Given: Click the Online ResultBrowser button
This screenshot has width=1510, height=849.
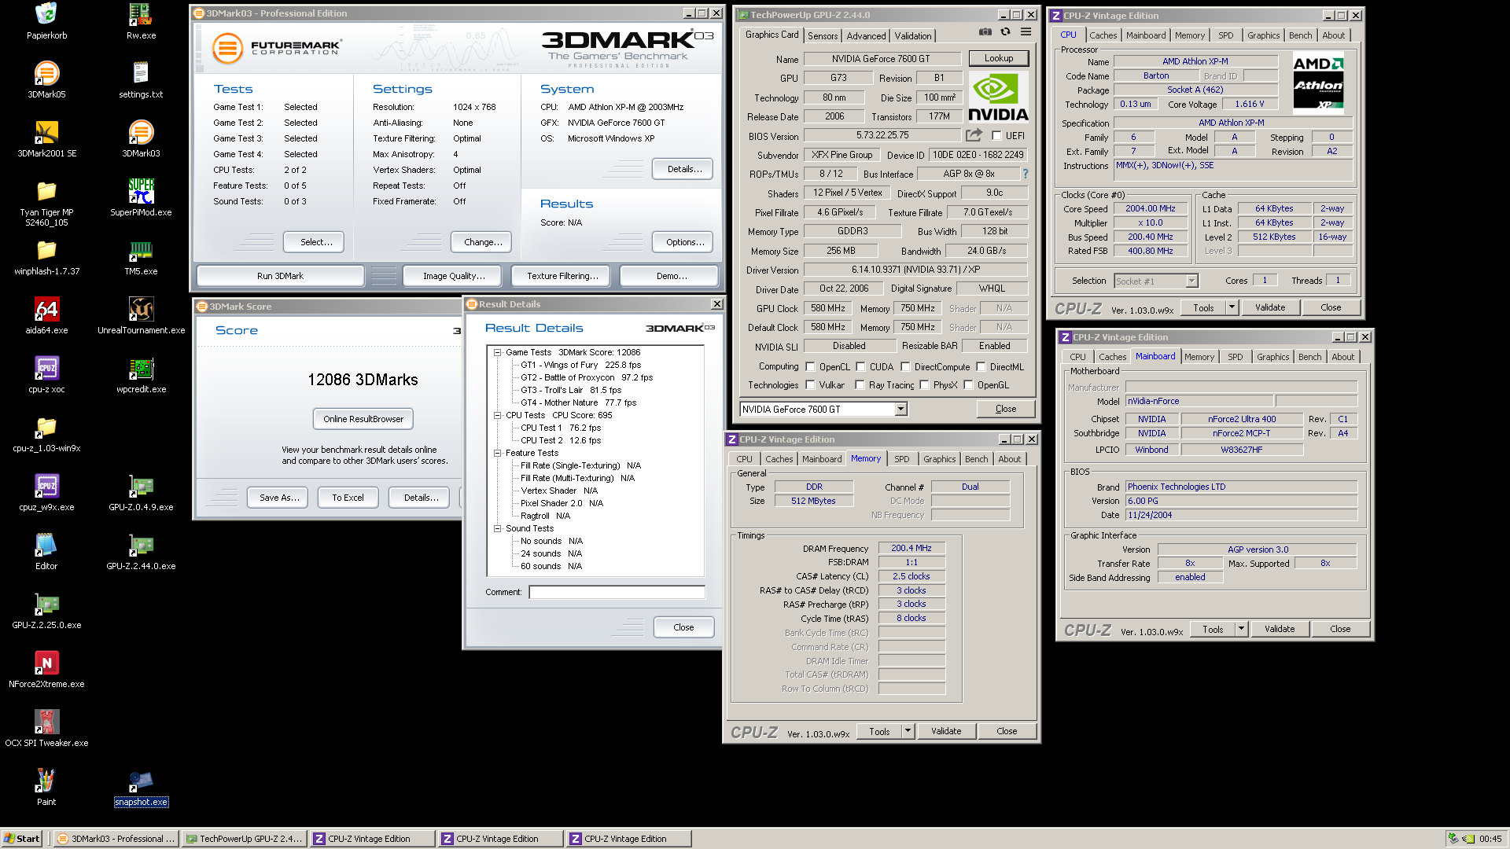Looking at the screenshot, I should pos(363,419).
